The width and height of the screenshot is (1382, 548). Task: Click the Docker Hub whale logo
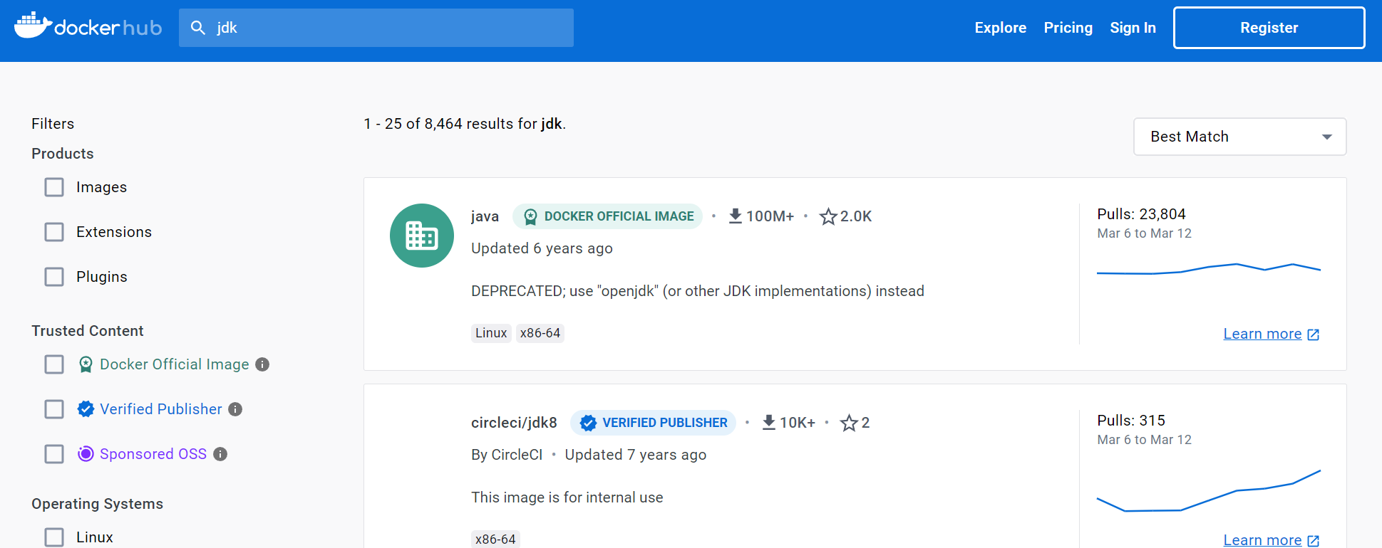tap(33, 26)
